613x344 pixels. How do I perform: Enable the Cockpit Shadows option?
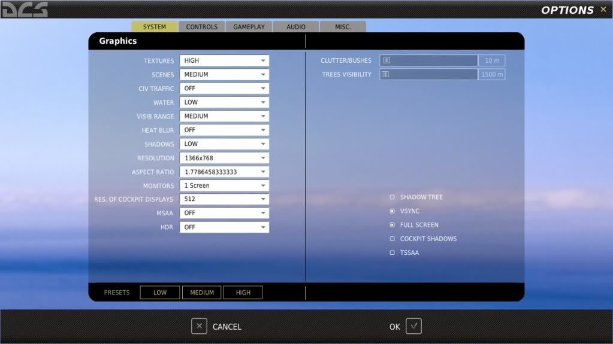[392, 239]
